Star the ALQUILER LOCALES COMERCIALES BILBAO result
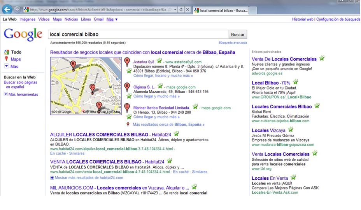Screen dimensions: 361x210 pyautogui.click(x=176, y=134)
